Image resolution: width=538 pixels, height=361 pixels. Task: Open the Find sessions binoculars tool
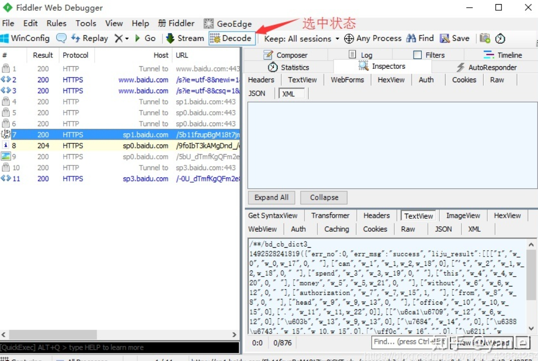(x=420, y=38)
